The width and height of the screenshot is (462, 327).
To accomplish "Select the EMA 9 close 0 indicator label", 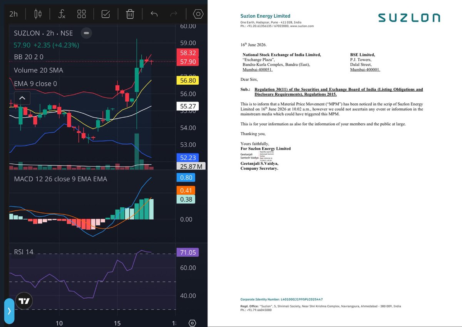I will click(35, 83).
